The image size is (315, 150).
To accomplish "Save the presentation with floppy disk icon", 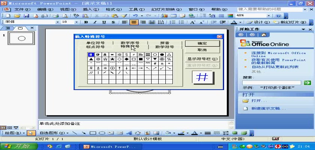I will (27, 16).
